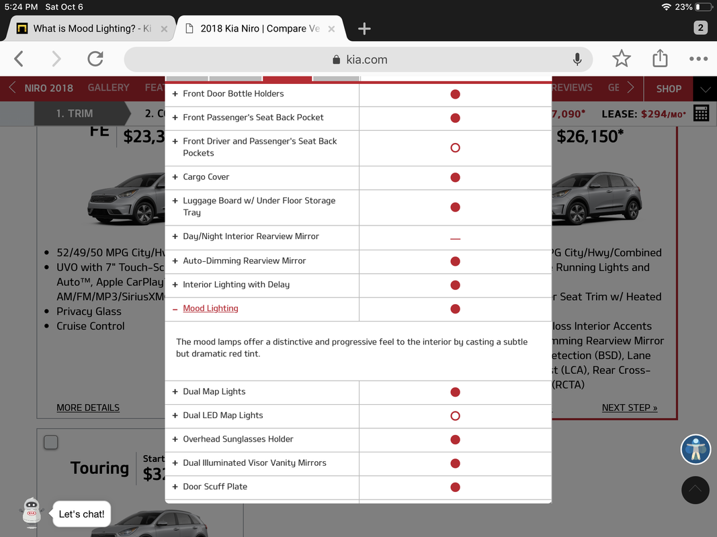Click Privacy Glass bullet text

click(89, 311)
